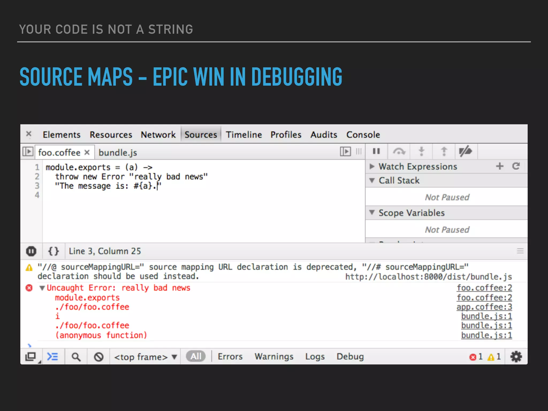Collapse the Call Stack section
Screen dimensions: 548x411
click(x=372, y=181)
